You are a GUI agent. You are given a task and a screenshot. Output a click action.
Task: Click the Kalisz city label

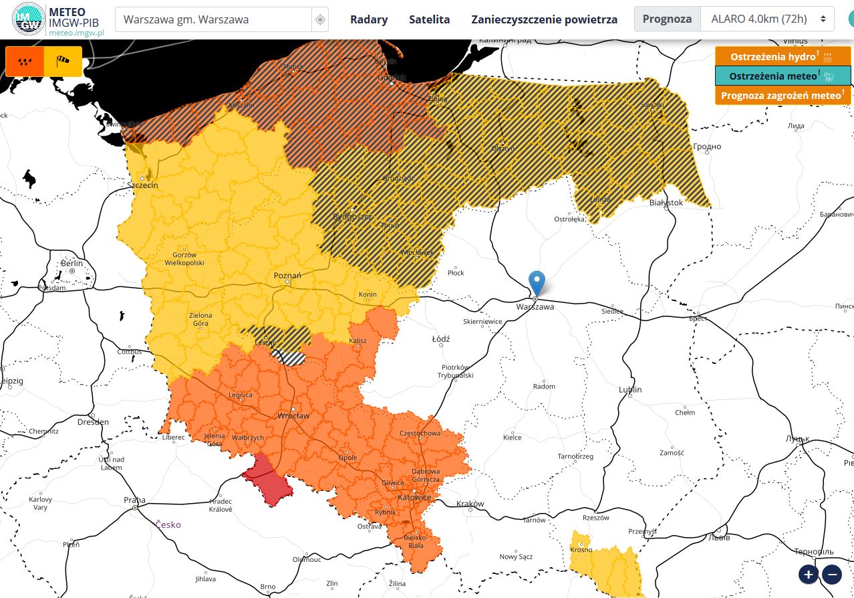pyautogui.click(x=358, y=340)
